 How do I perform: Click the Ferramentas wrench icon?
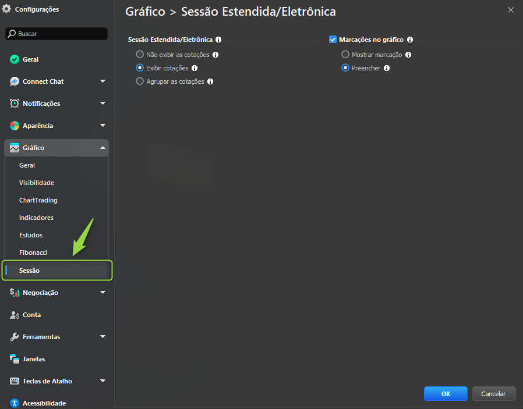pyautogui.click(x=15, y=337)
